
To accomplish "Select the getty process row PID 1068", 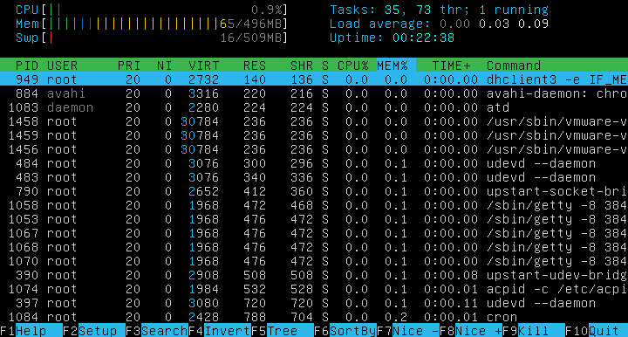I will click(314, 247).
